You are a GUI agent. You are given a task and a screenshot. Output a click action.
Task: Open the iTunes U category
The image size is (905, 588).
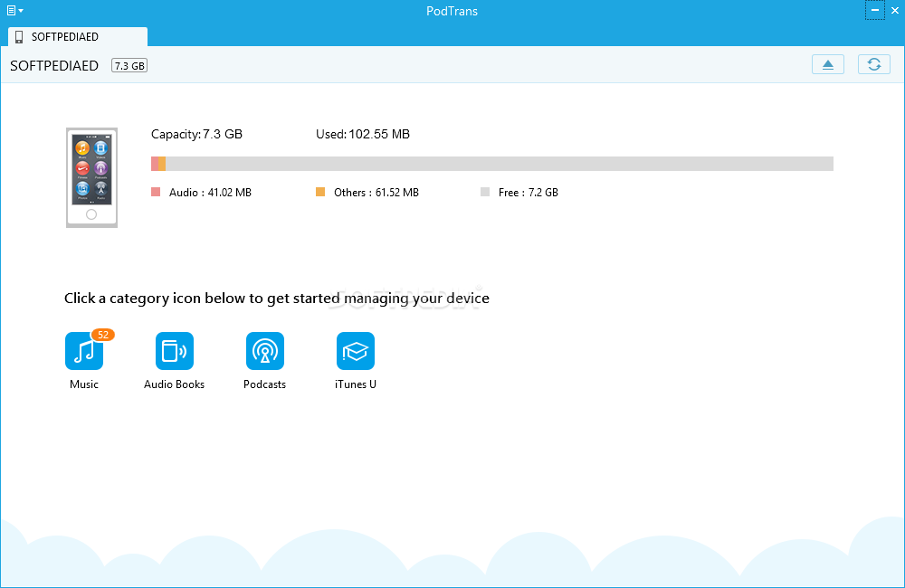tap(356, 351)
